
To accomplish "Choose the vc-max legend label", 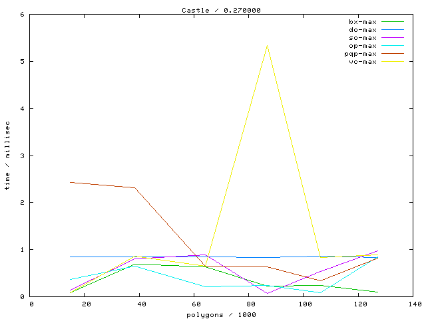I will tap(363, 62).
